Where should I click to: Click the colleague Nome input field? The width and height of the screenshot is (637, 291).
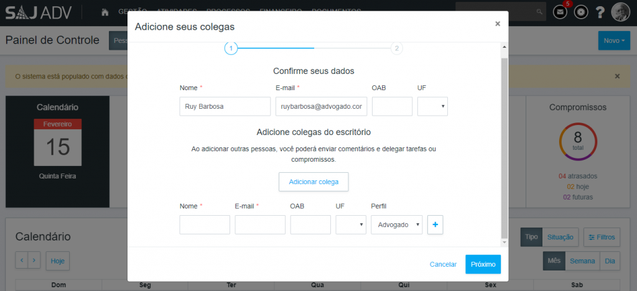205,225
